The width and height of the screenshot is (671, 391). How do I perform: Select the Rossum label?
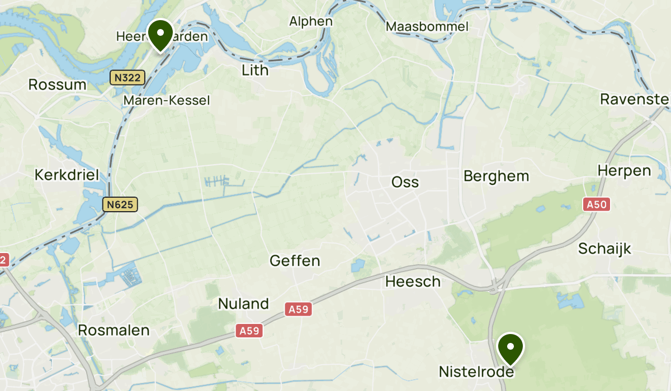58,85
